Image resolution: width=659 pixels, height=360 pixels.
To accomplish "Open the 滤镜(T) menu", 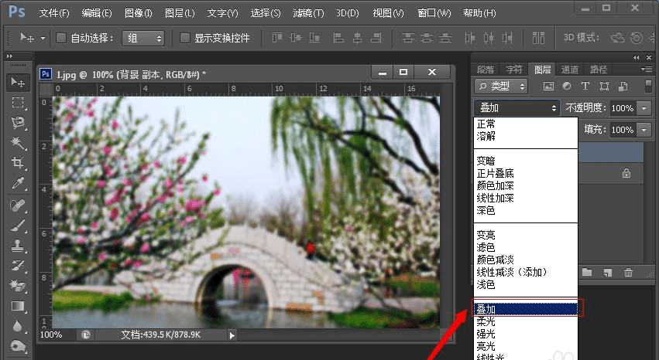I will pyautogui.click(x=308, y=13).
